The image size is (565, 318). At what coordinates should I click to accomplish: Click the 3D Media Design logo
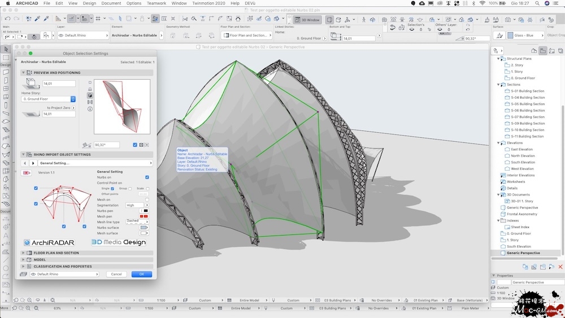coord(119,242)
